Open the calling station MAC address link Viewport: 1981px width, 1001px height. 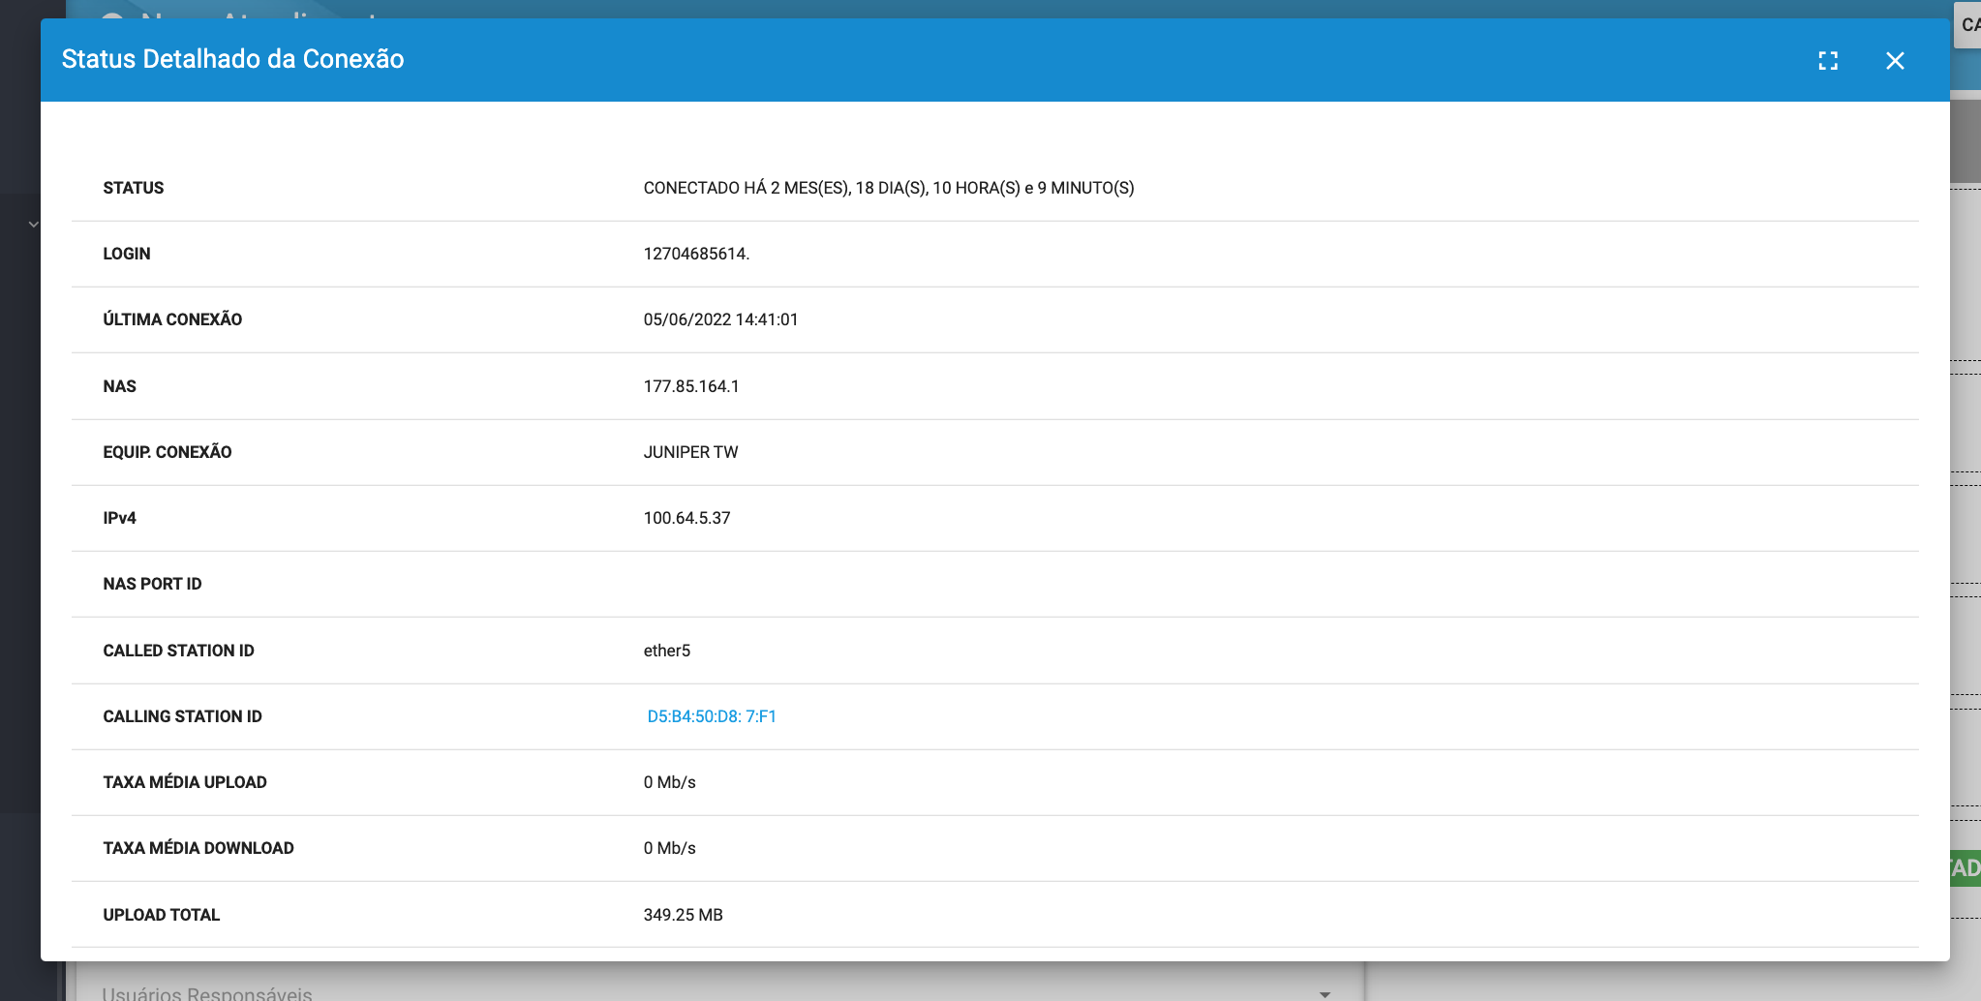coord(712,716)
